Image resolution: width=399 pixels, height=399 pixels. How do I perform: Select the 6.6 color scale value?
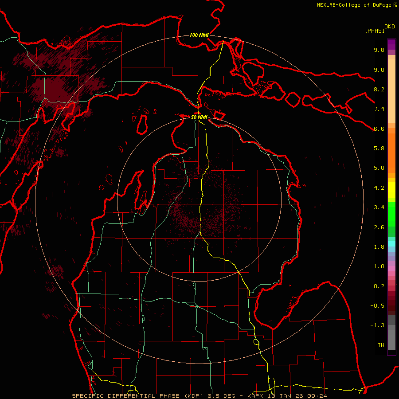pyautogui.click(x=379, y=129)
